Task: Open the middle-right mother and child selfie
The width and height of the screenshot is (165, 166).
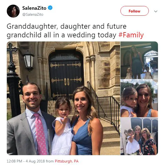Action: click(139, 98)
